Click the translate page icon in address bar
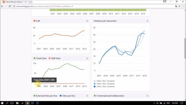186x105 pixels. (176, 6)
